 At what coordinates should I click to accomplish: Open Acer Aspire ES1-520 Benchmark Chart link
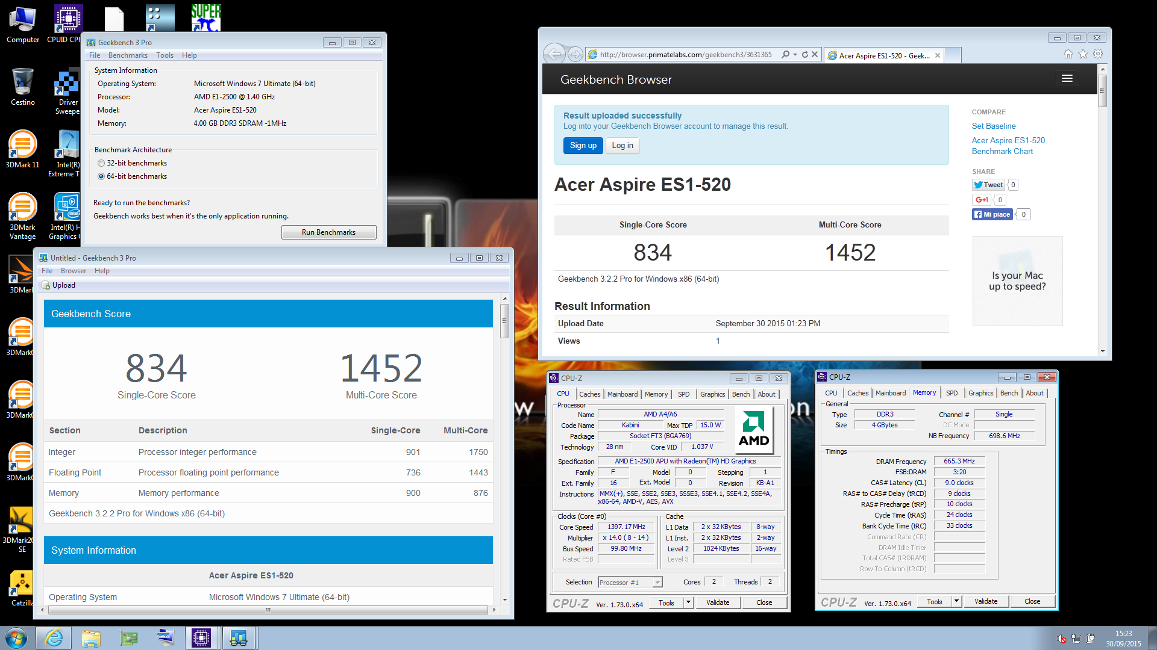(1008, 146)
